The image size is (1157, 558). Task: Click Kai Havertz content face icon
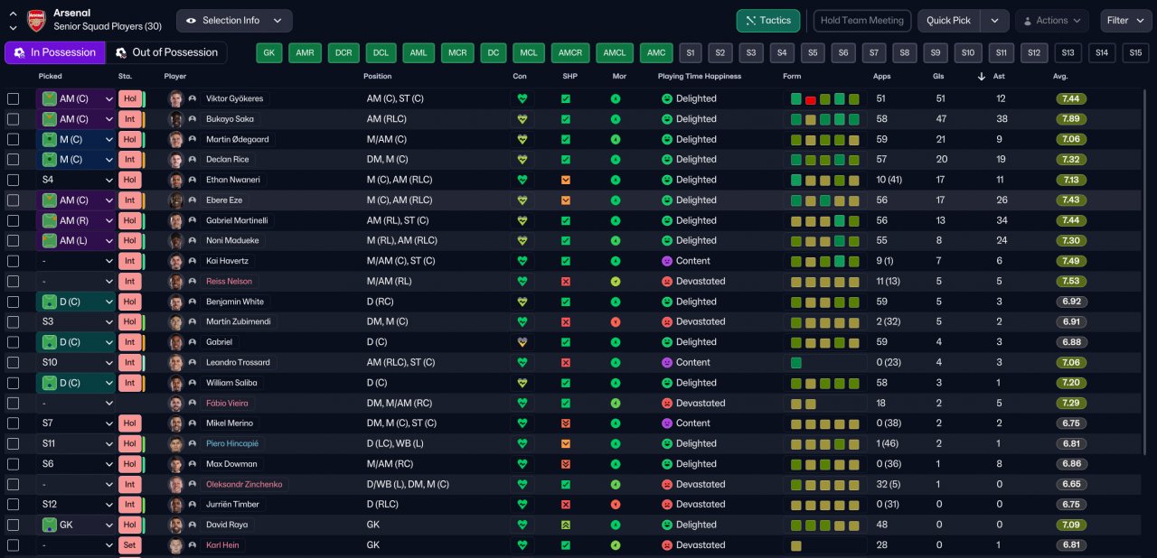667,261
